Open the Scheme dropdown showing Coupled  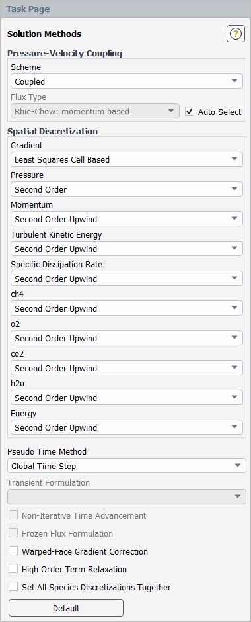[x=127, y=81]
